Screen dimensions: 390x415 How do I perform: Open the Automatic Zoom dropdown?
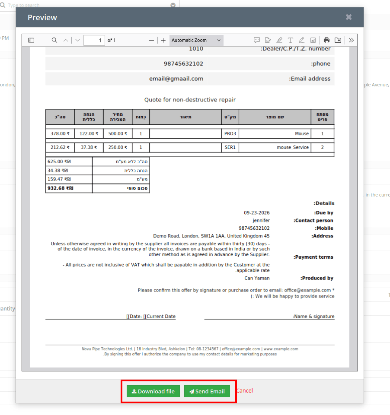click(196, 40)
